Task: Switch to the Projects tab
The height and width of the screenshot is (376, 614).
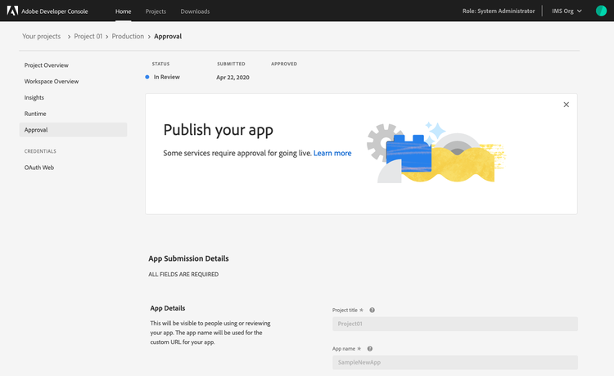Action: click(x=156, y=11)
